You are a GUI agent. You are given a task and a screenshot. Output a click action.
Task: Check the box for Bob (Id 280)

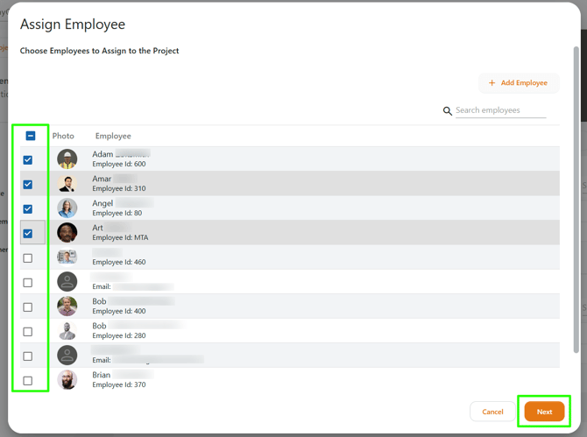pyautogui.click(x=28, y=332)
